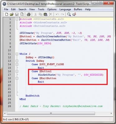
Task: Click the Replace icon in toolbar
Action: click(x=74, y=14)
